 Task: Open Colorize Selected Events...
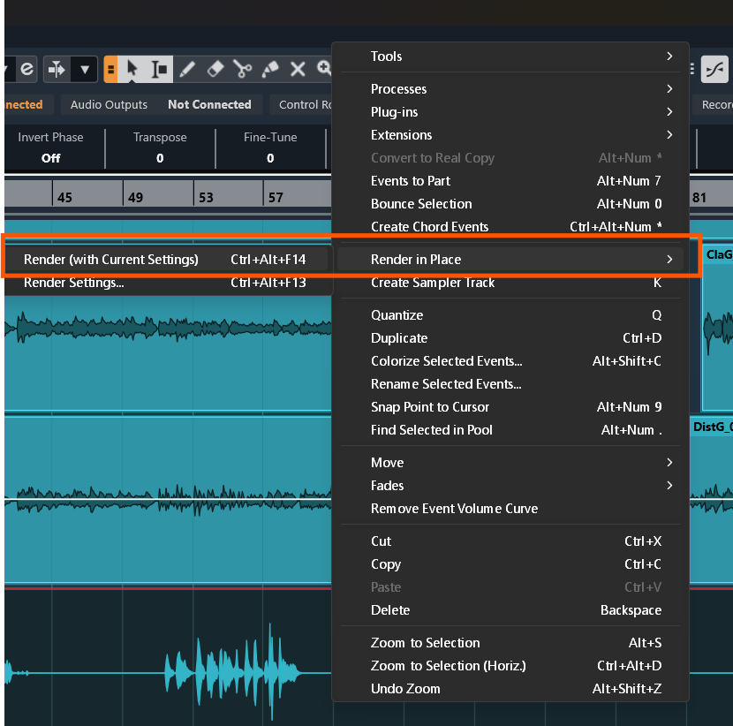[510, 360]
